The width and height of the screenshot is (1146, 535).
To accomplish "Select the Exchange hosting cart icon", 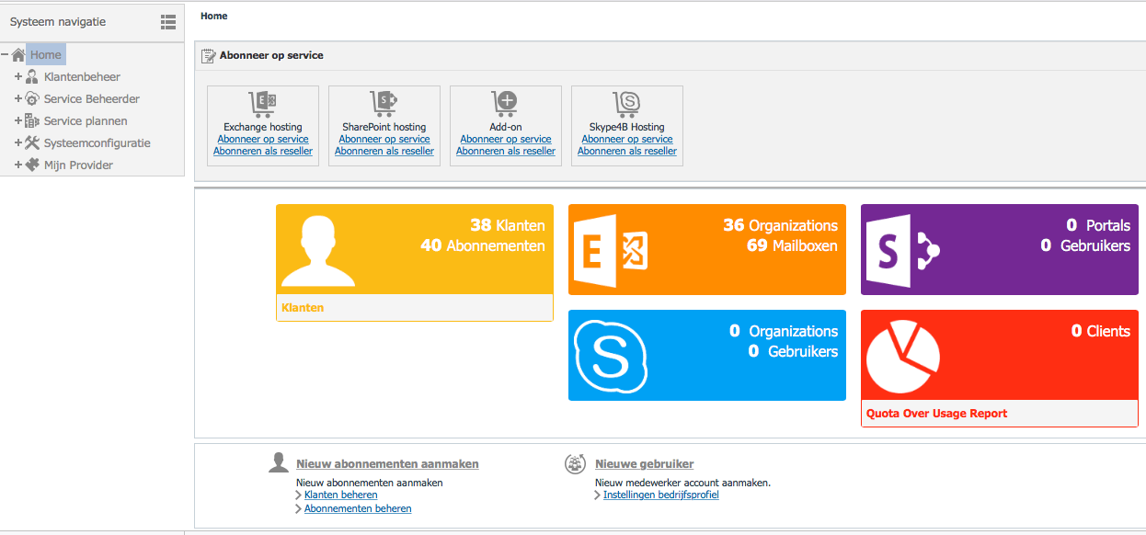I will pos(262,104).
